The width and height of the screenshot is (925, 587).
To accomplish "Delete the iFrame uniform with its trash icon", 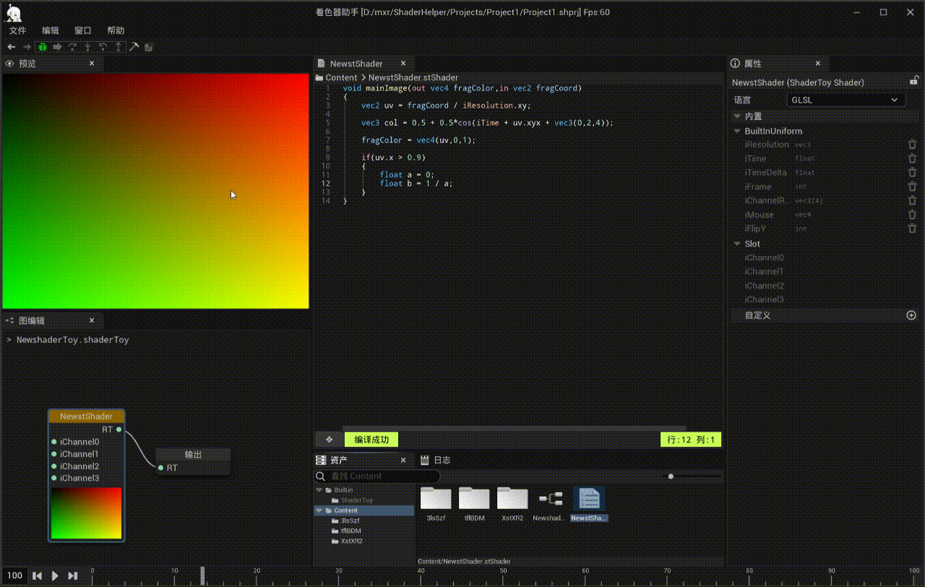I will click(912, 187).
